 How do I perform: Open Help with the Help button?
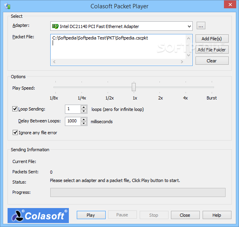tap(217, 215)
